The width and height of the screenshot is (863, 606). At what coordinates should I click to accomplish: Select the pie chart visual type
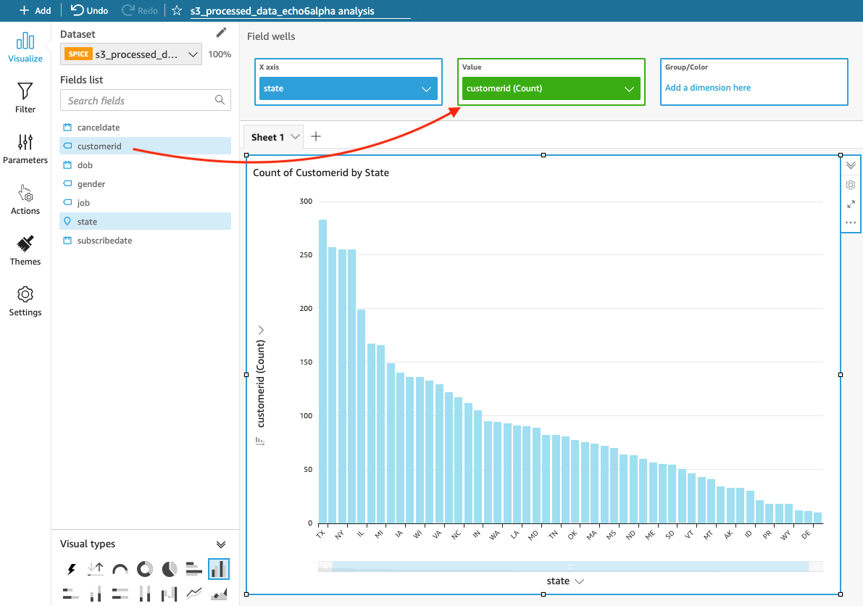click(170, 568)
